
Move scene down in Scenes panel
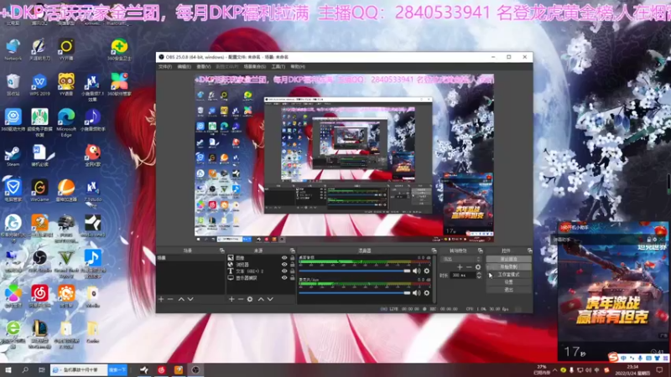190,299
